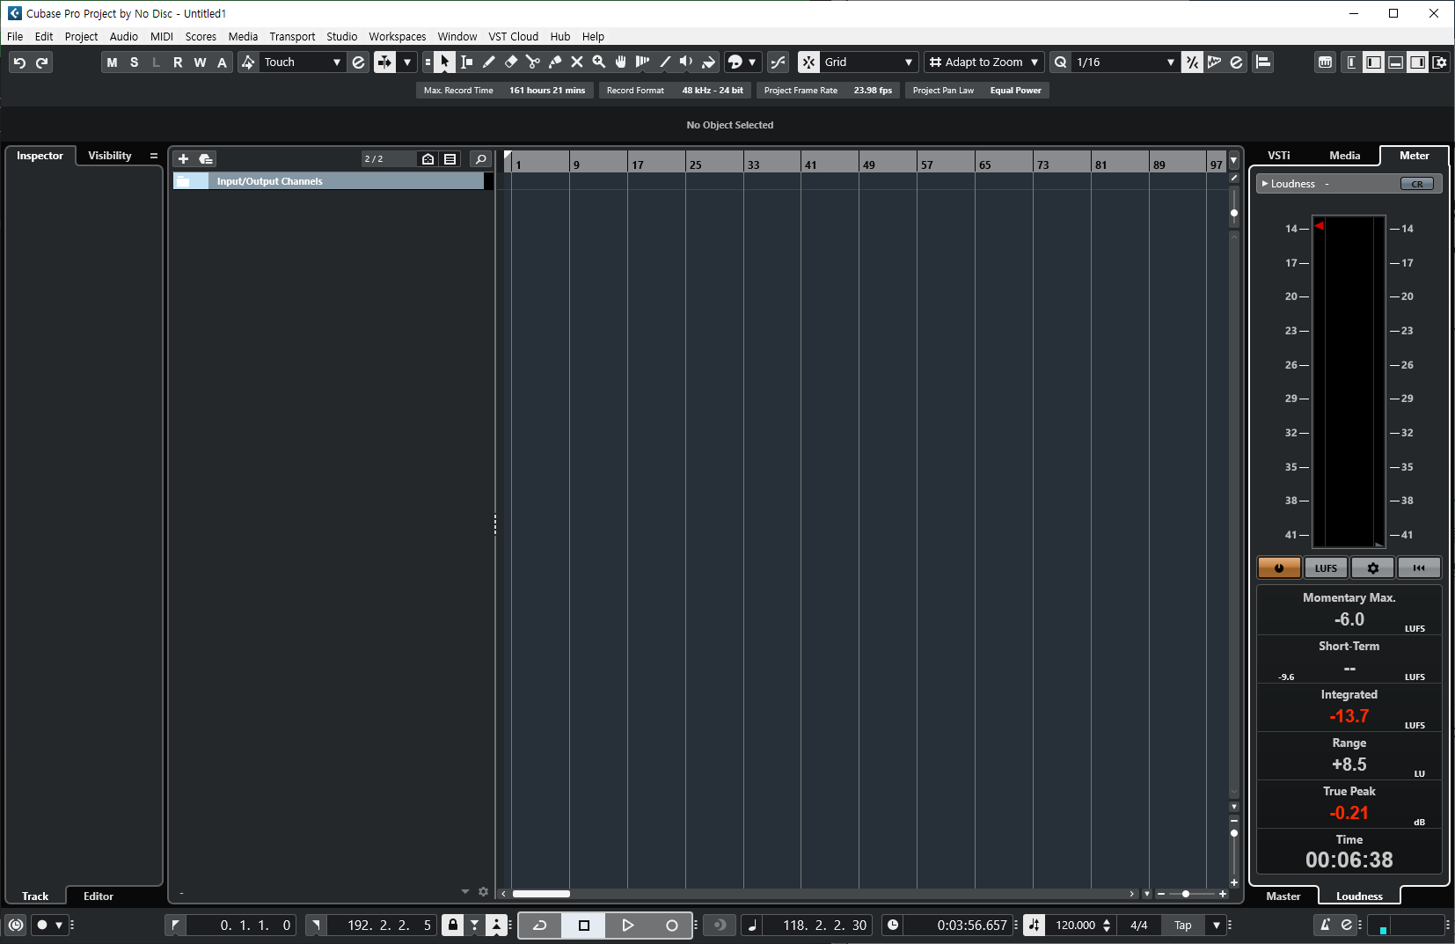Image resolution: width=1455 pixels, height=944 pixels.
Task: Open loudness meter settings gear
Action: point(1372,568)
